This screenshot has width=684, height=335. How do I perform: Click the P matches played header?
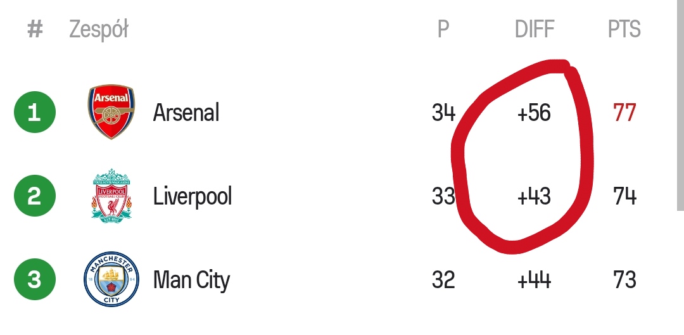click(443, 29)
